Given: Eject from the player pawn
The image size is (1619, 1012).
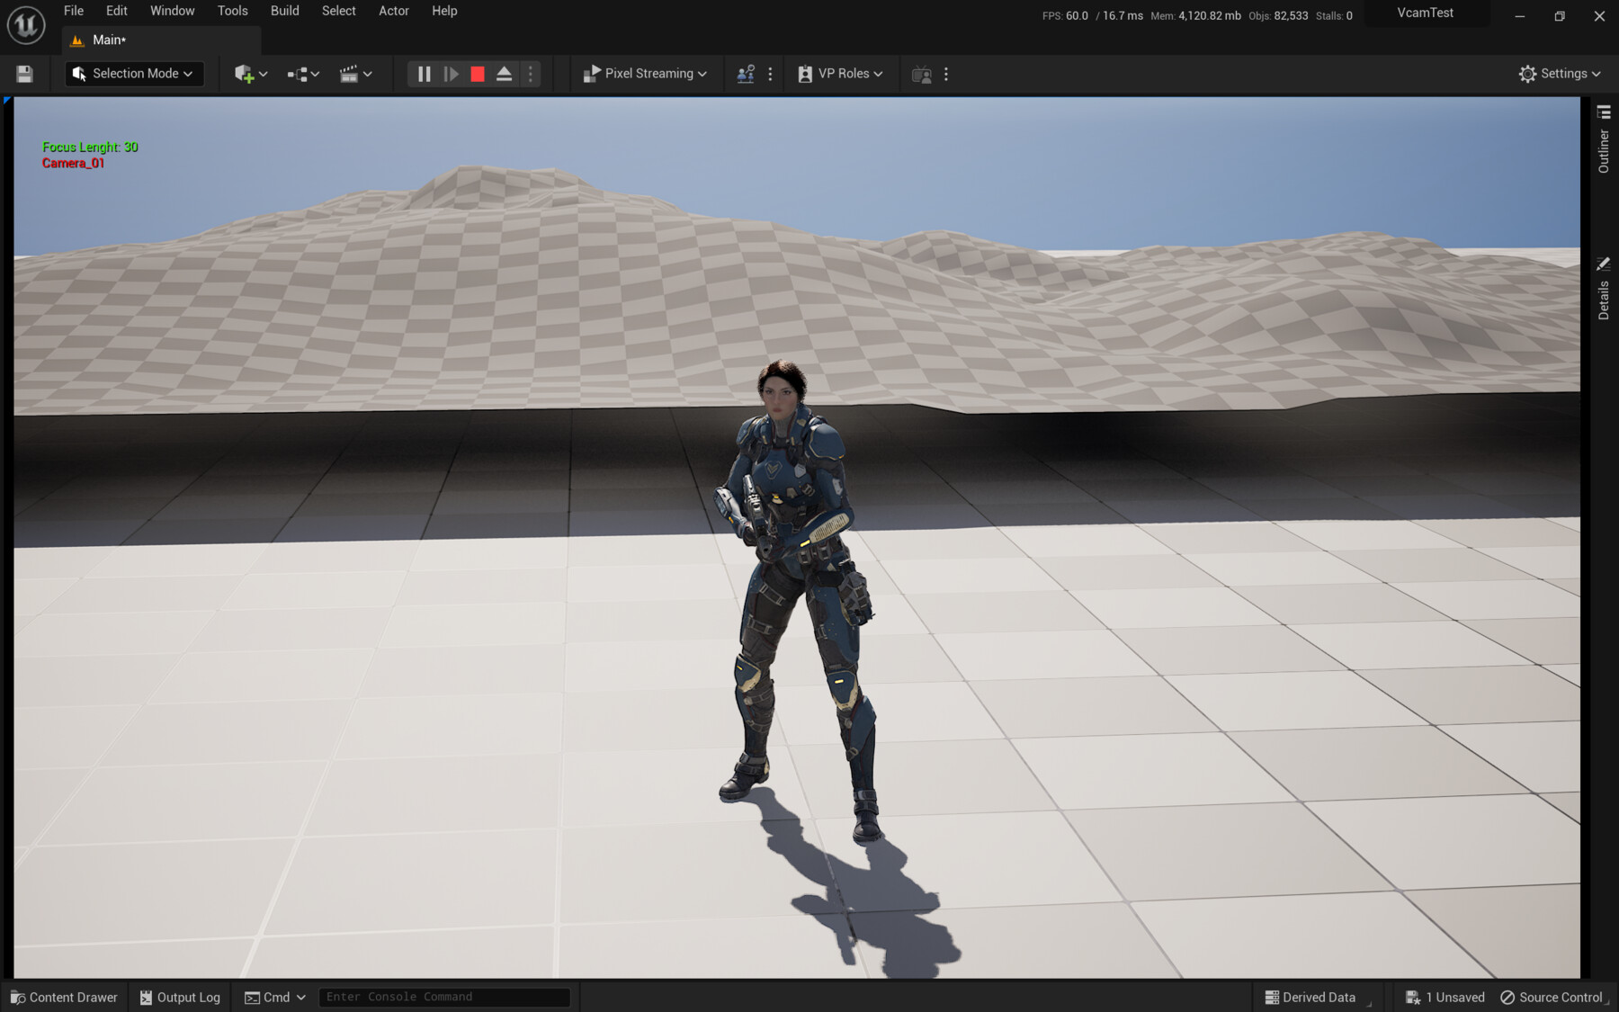Looking at the screenshot, I should 504,74.
